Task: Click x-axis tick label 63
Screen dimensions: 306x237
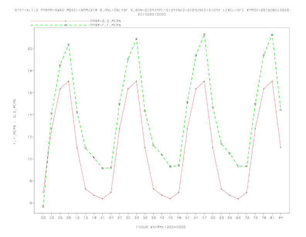Action: [221, 218]
